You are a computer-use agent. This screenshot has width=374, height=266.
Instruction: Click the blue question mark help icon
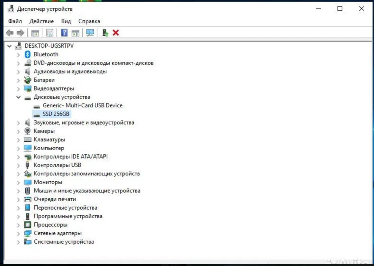64,33
